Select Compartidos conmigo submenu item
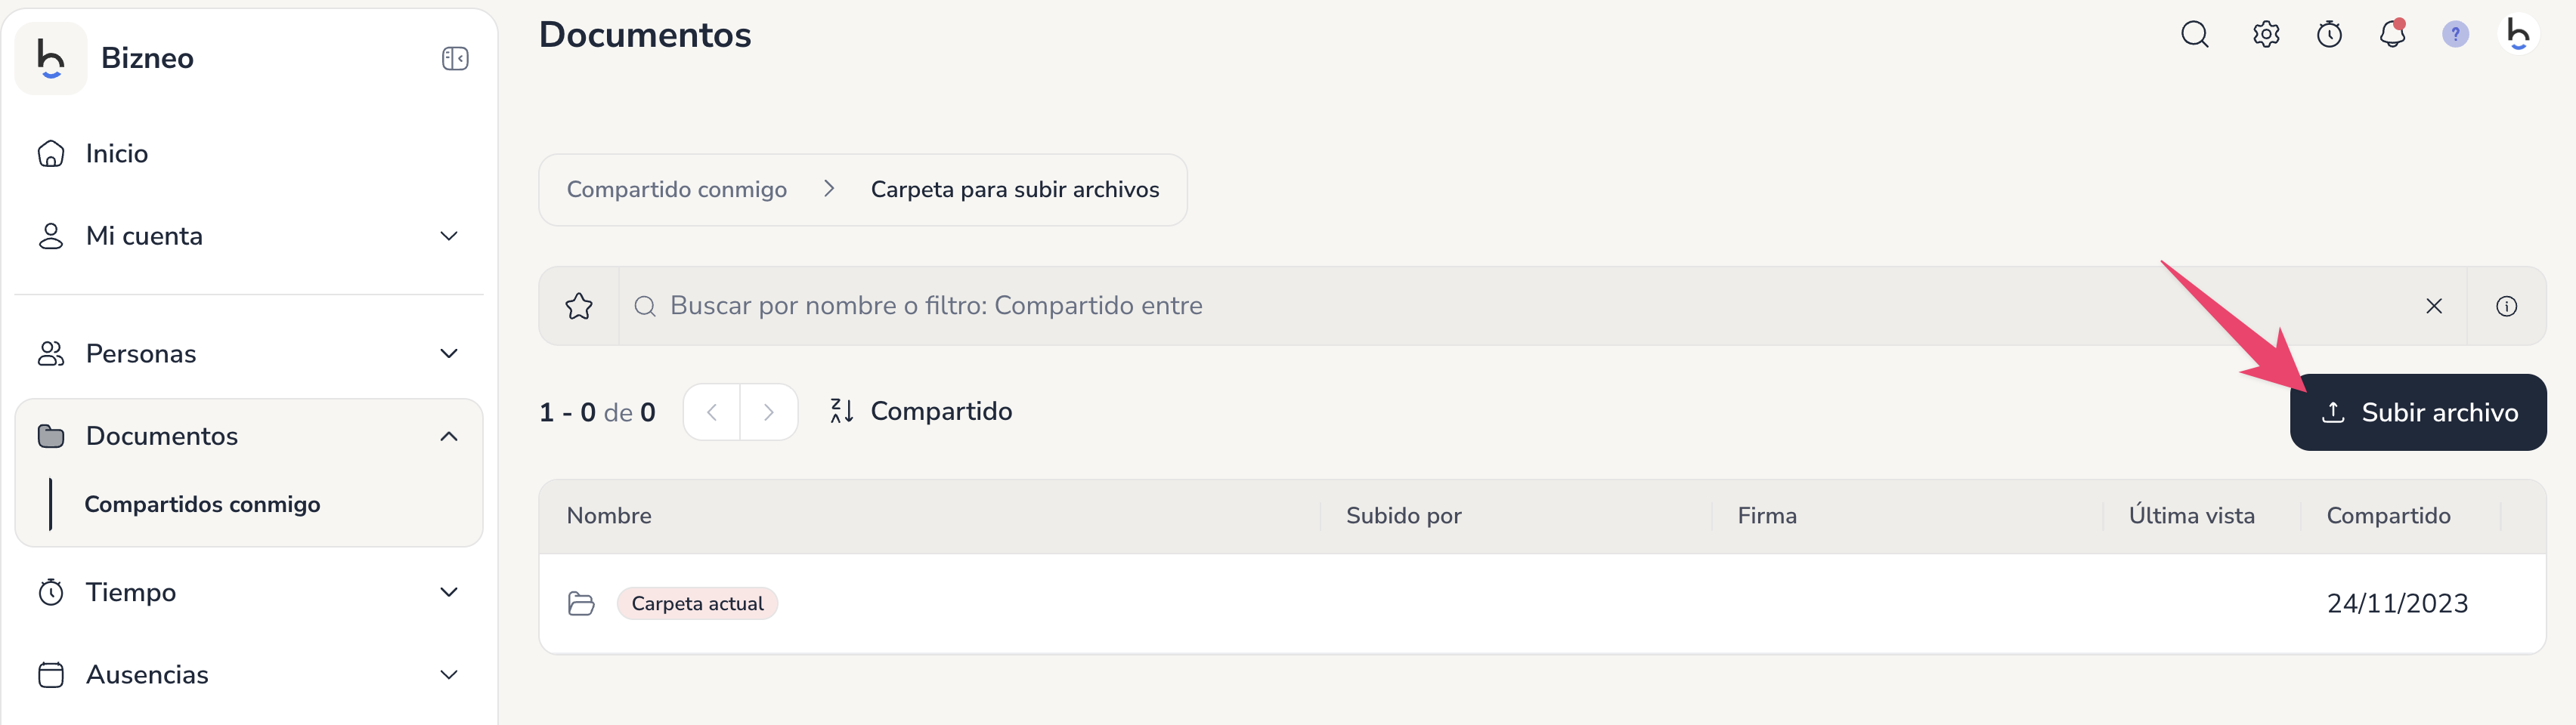2576x725 pixels. [x=202, y=504]
